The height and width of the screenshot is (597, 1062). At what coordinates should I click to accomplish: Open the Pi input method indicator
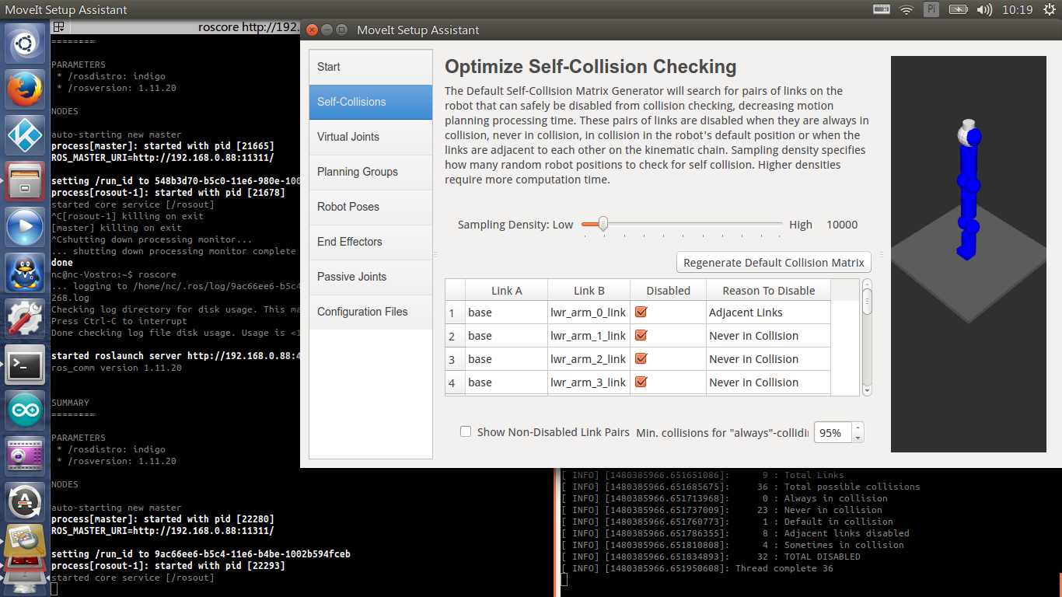(x=931, y=9)
